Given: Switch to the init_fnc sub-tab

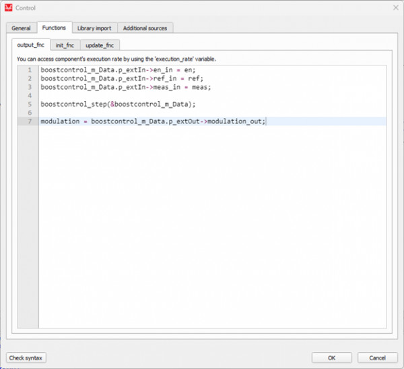Looking at the screenshot, I should coord(65,45).
